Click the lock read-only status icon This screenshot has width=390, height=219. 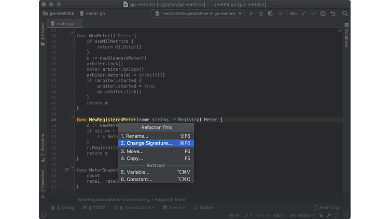(x=321, y=215)
